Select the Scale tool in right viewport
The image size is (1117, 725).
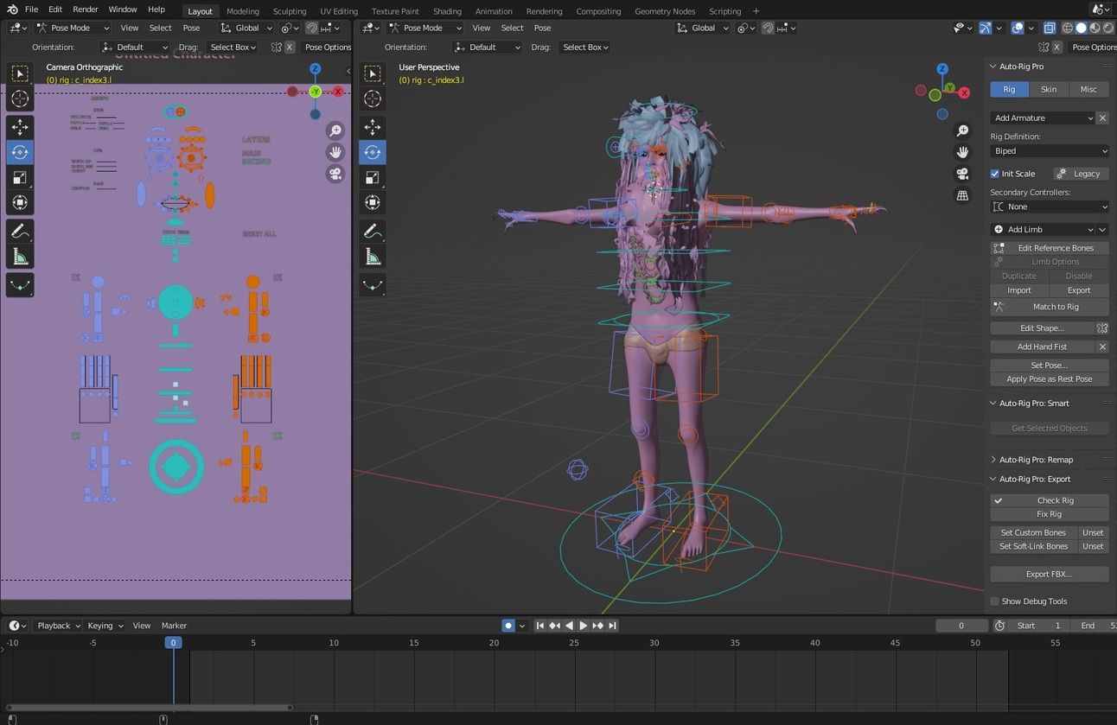[373, 177]
